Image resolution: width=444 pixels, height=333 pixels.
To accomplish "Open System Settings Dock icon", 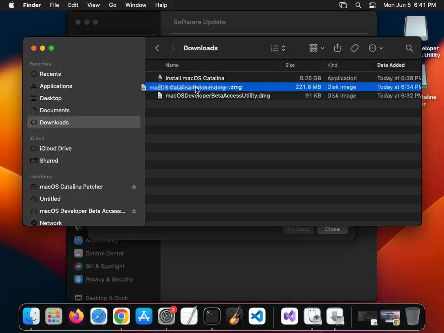I will point(166,316).
